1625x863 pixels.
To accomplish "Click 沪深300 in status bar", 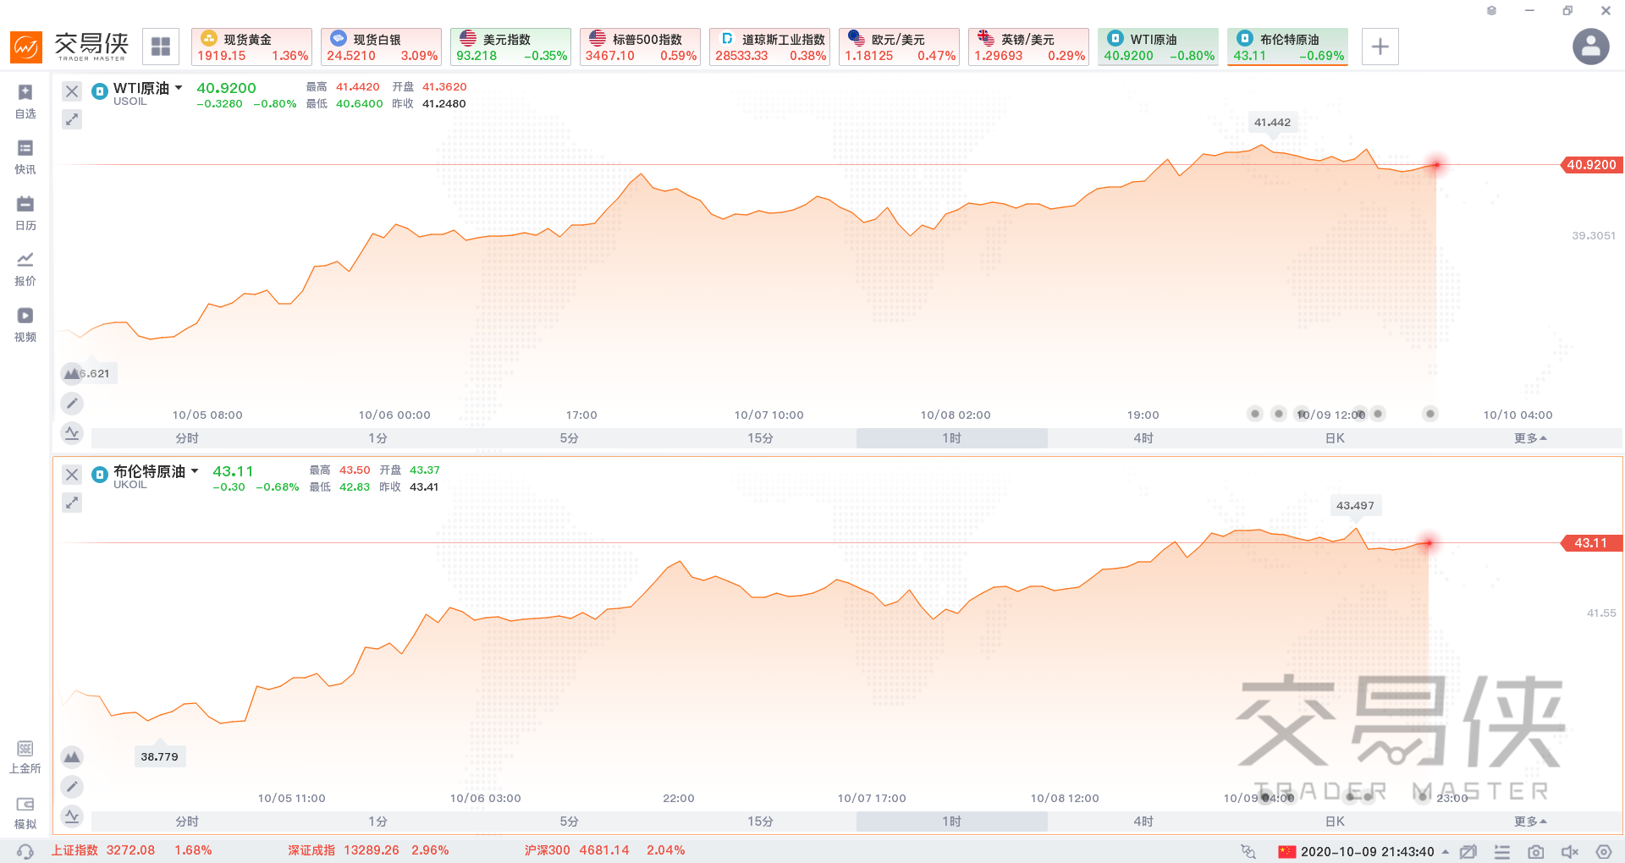I will (x=604, y=850).
